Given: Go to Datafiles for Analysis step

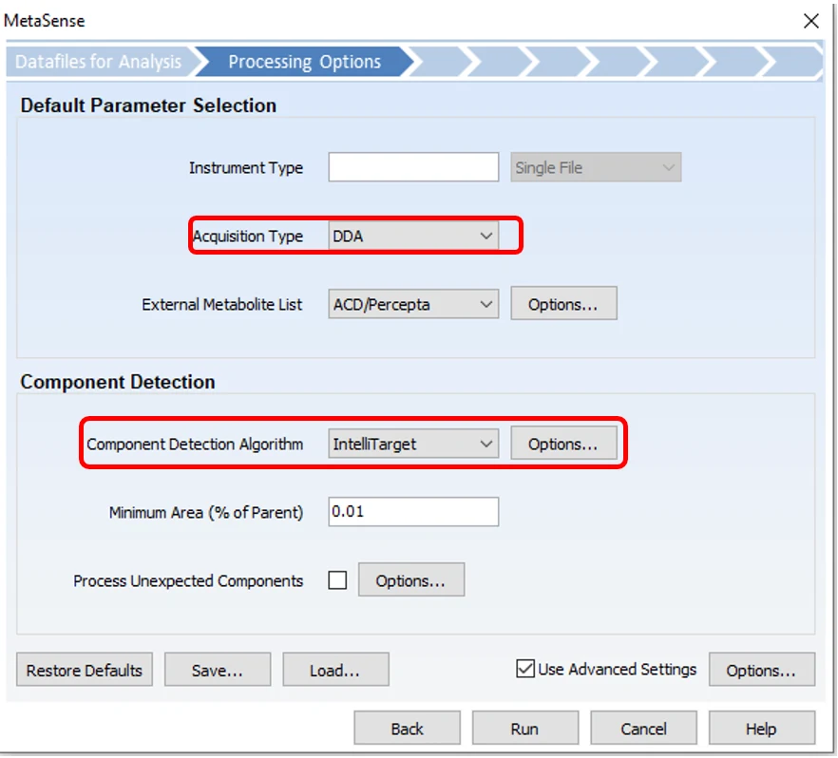Looking at the screenshot, I should pyautogui.click(x=99, y=62).
